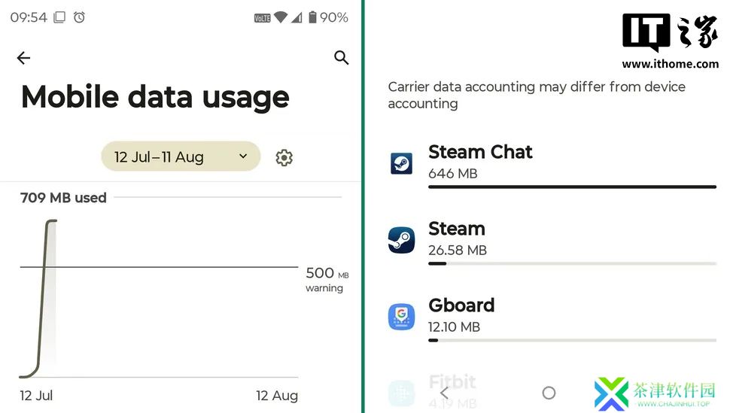This screenshot has width=730, height=413.
Task: Click the 500 MB warning line
Action: click(x=159, y=267)
